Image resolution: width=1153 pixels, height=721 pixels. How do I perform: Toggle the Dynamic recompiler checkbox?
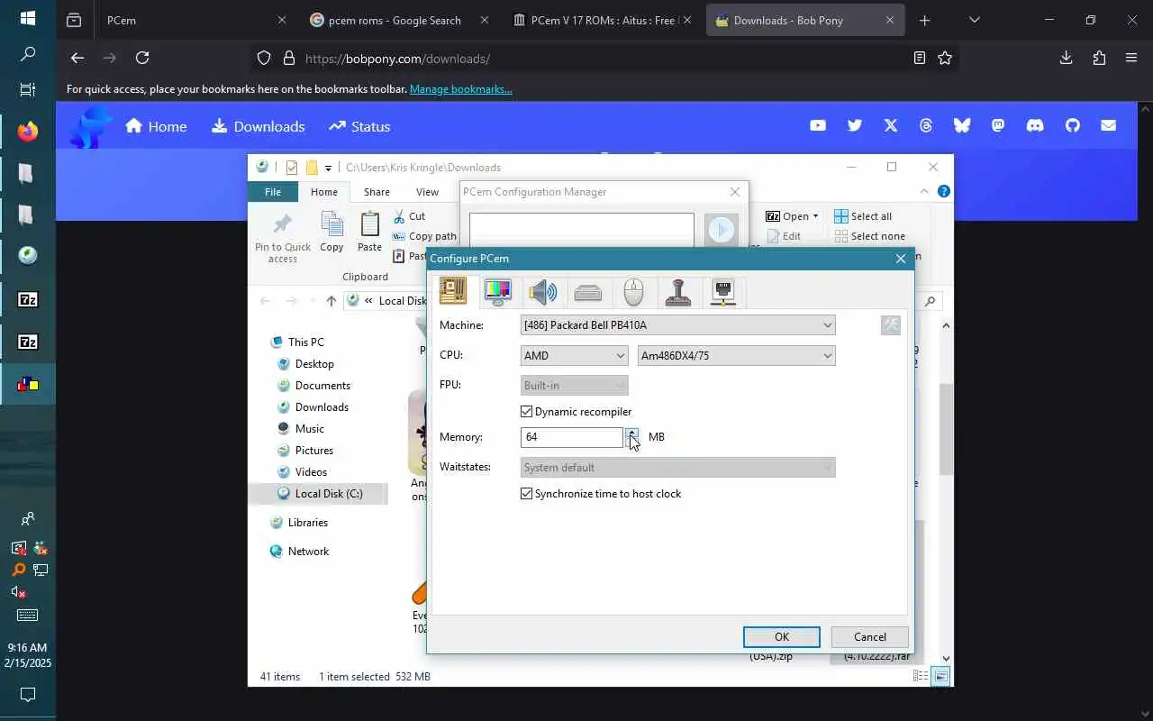pyautogui.click(x=527, y=412)
